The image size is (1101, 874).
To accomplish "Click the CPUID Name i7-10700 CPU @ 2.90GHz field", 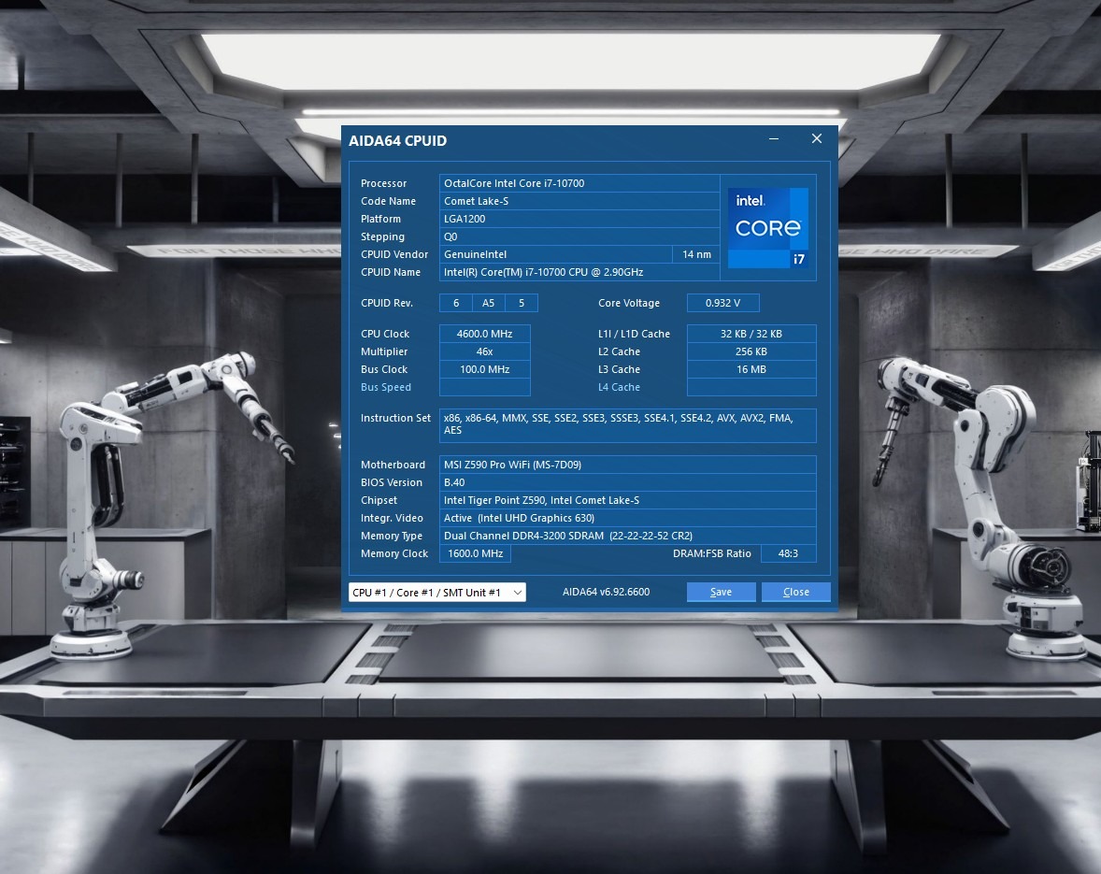I will pyautogui.click(x=579, y=272).
